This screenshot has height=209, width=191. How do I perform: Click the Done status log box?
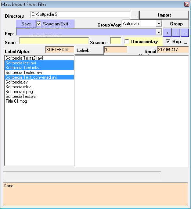95,194
